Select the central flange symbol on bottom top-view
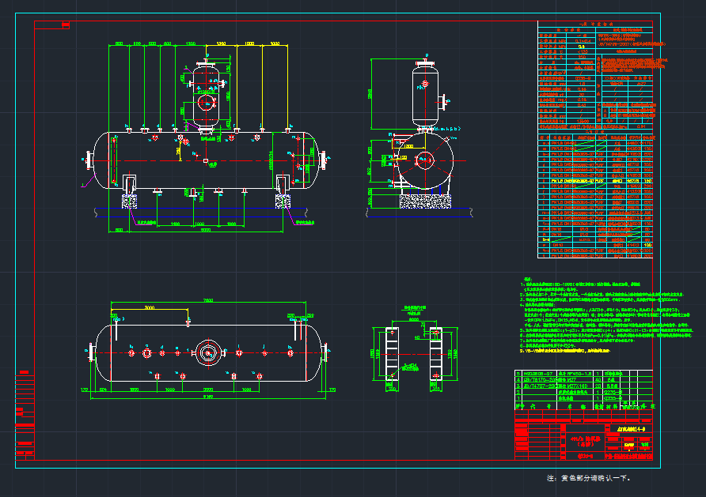 click(207, 353)
